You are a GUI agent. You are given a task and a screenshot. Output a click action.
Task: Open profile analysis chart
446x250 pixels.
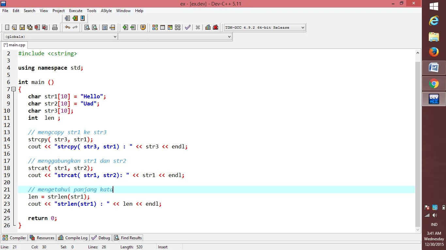[x=208, y=27]
